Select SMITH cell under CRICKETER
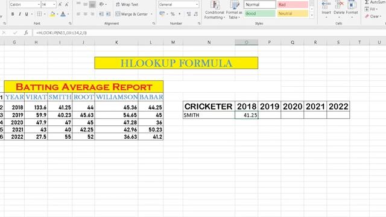Screen dimensions: 386x217 tap(209, 115)
